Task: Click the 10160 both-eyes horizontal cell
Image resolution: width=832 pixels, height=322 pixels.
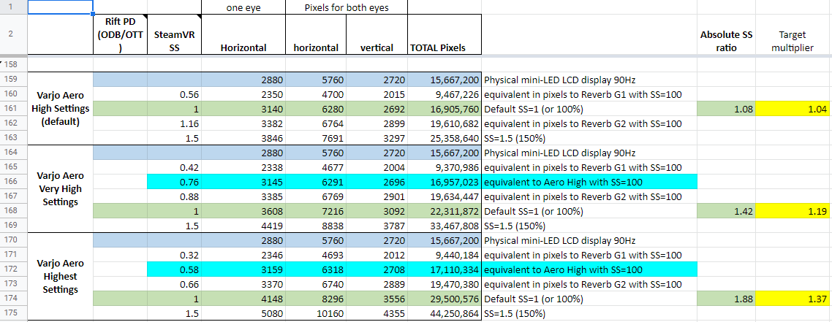Action: pos(316,313)
